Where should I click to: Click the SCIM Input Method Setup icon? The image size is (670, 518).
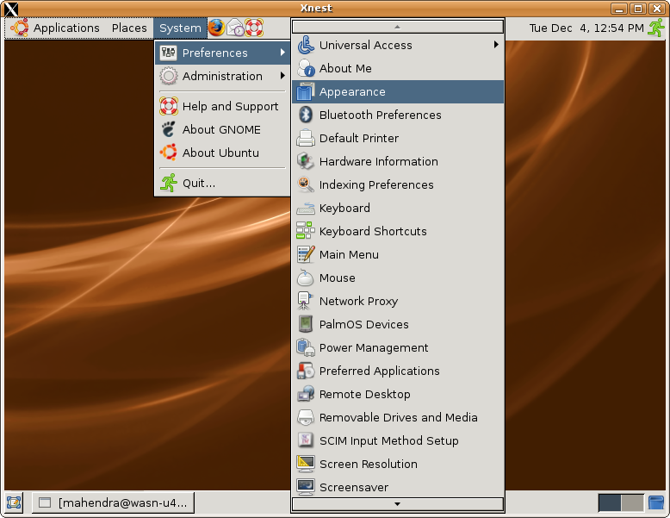[x=306, y=440]
